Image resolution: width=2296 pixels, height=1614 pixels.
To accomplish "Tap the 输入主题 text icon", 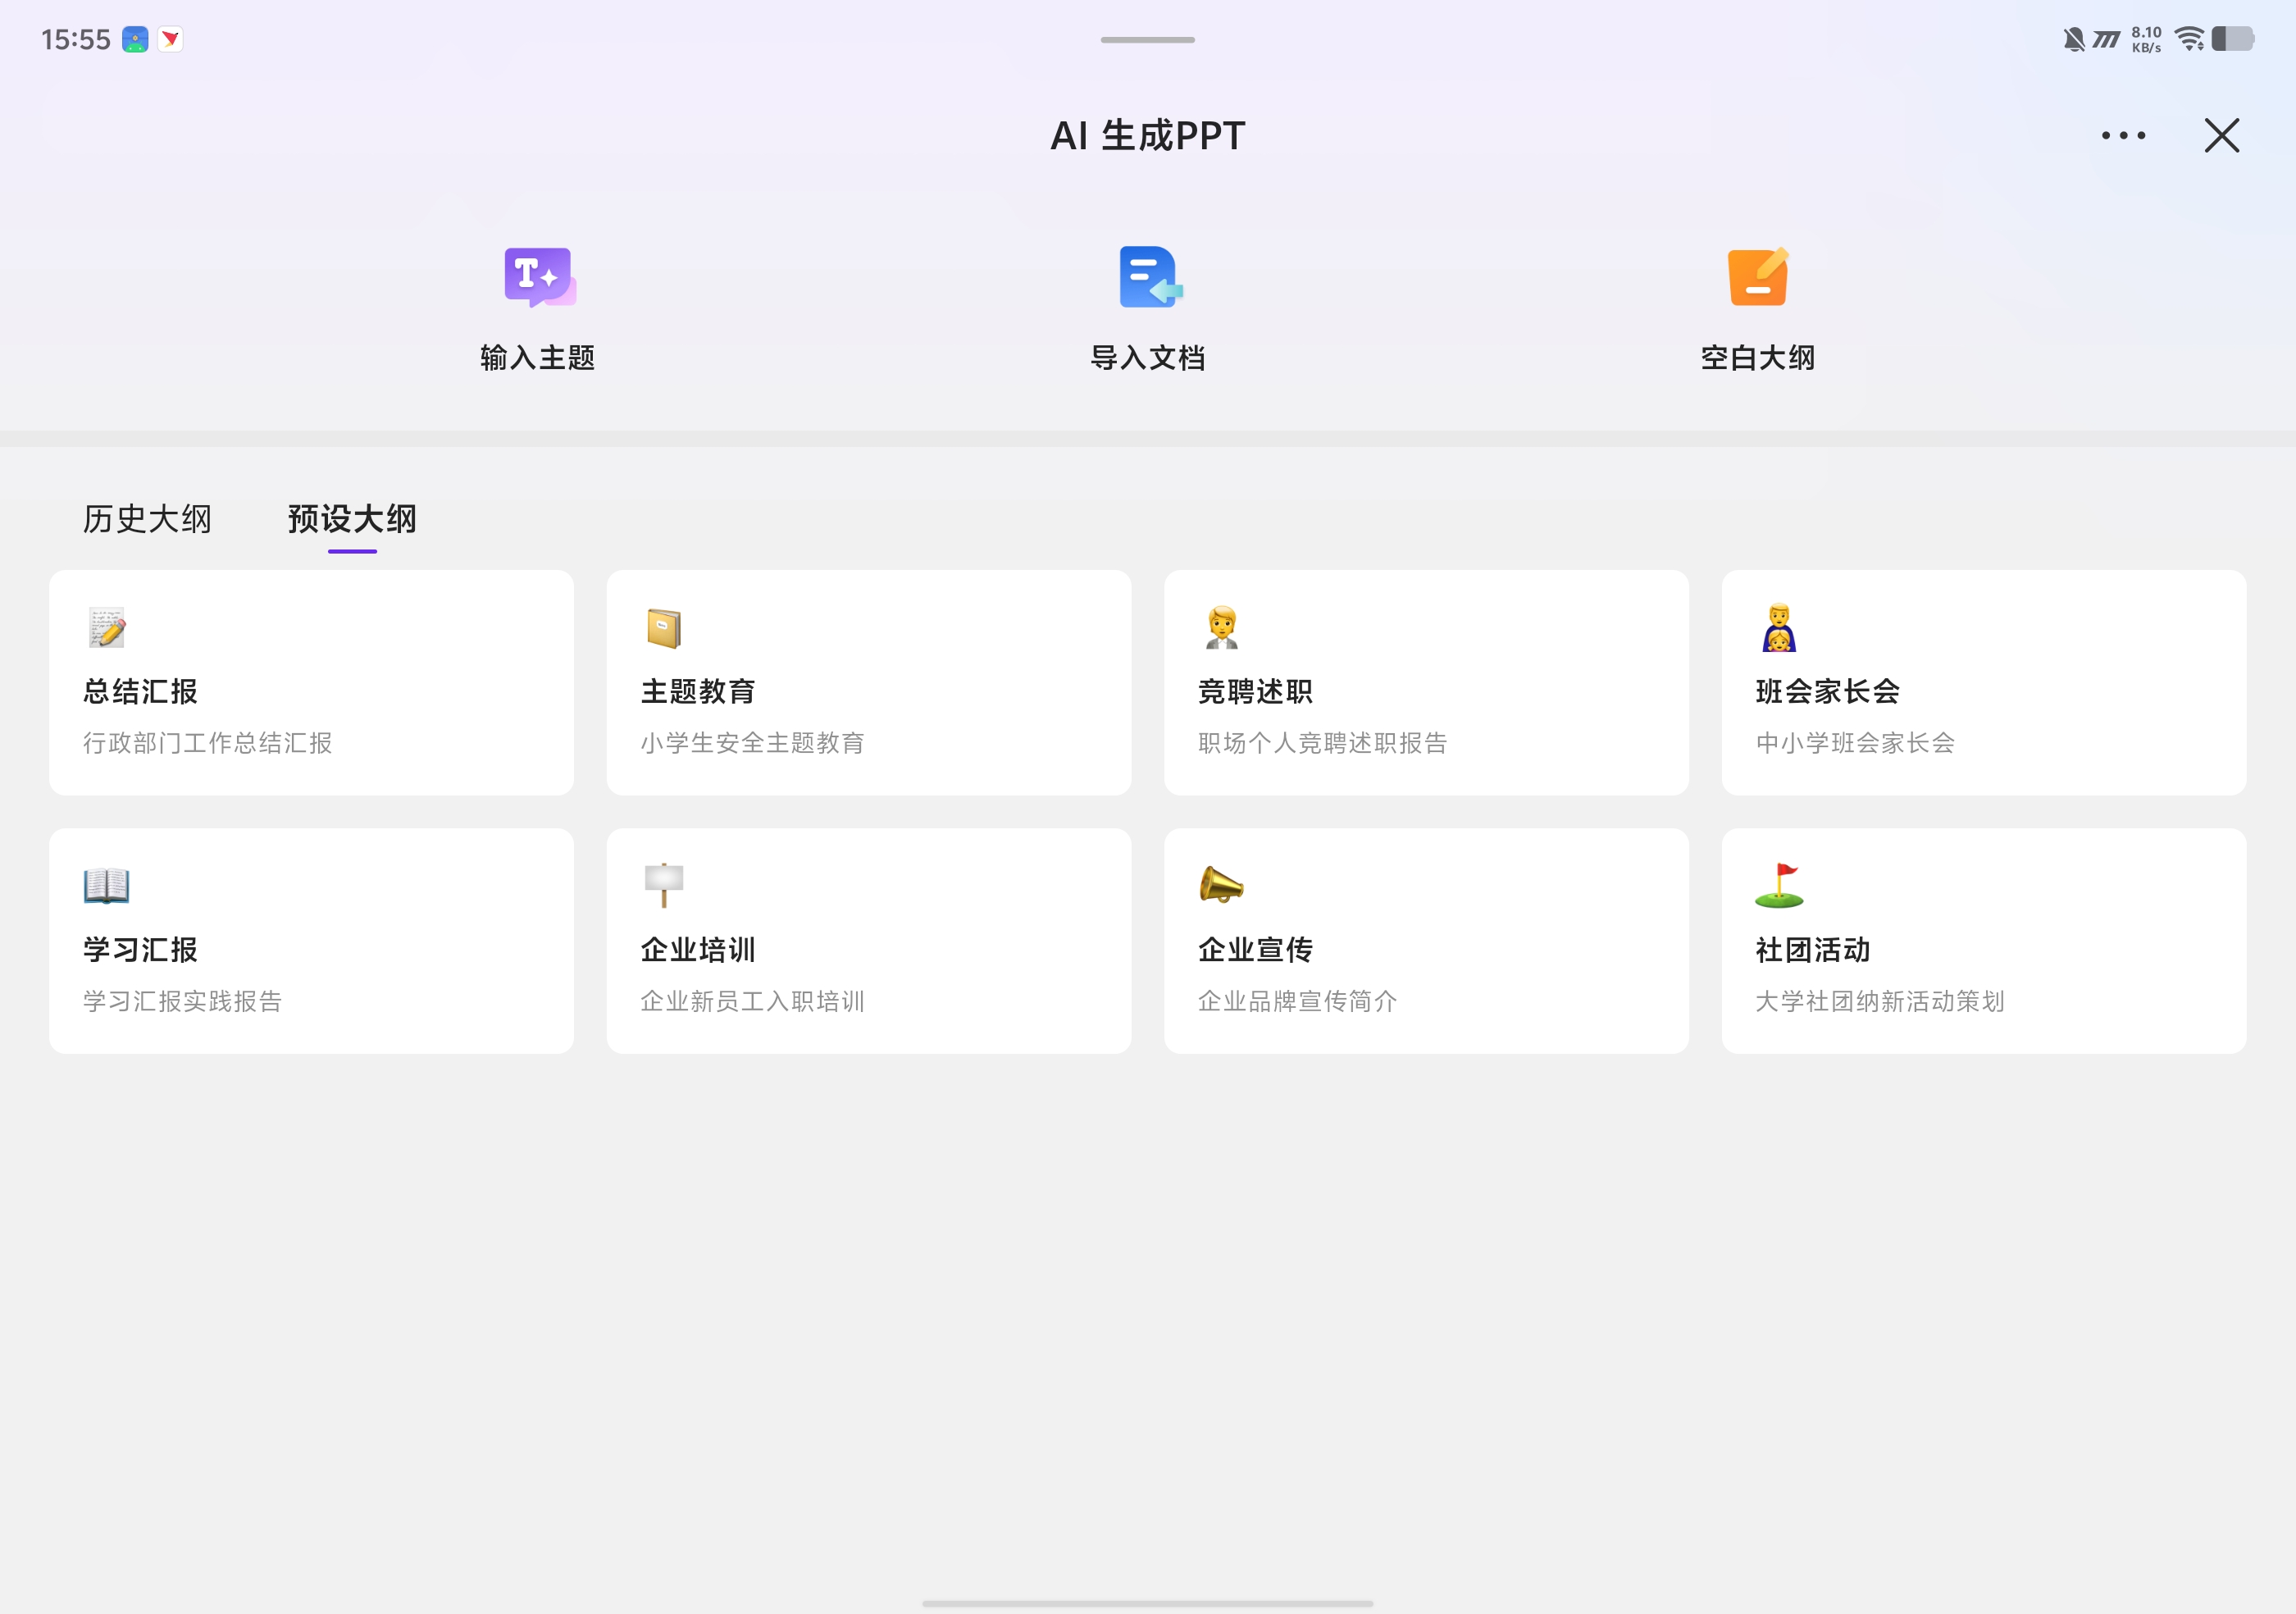I will [539, 277].
